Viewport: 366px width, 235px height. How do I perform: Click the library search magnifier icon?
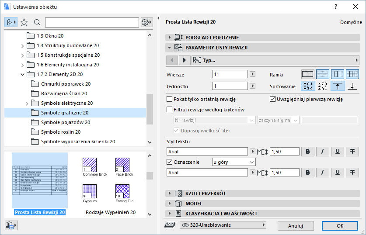(37, 22)
